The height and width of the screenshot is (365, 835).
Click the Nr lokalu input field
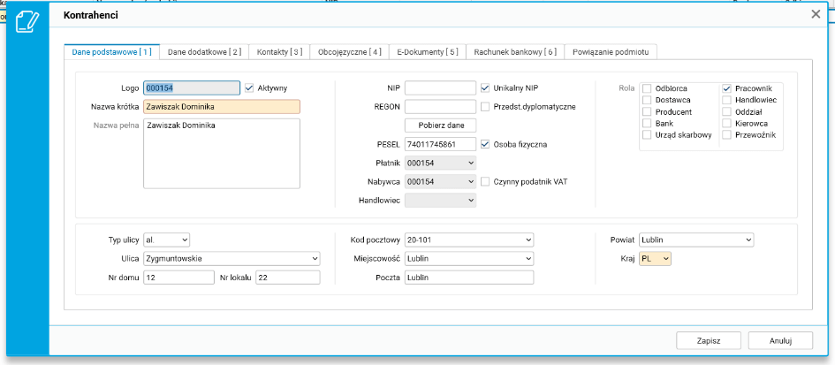[x=287, y=278]
